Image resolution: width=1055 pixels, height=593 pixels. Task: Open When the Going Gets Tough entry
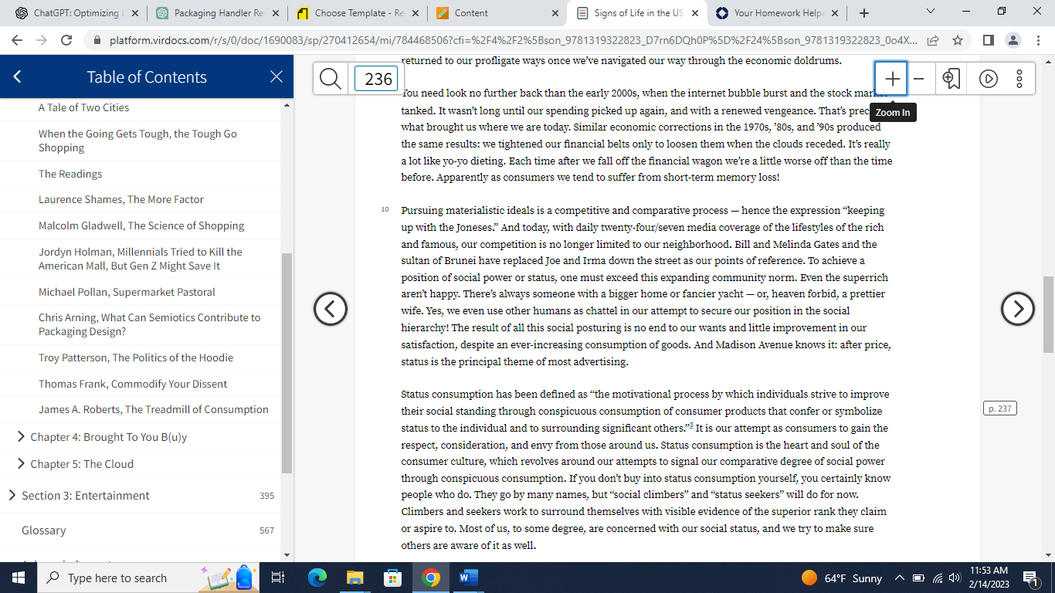click(137, 141)
